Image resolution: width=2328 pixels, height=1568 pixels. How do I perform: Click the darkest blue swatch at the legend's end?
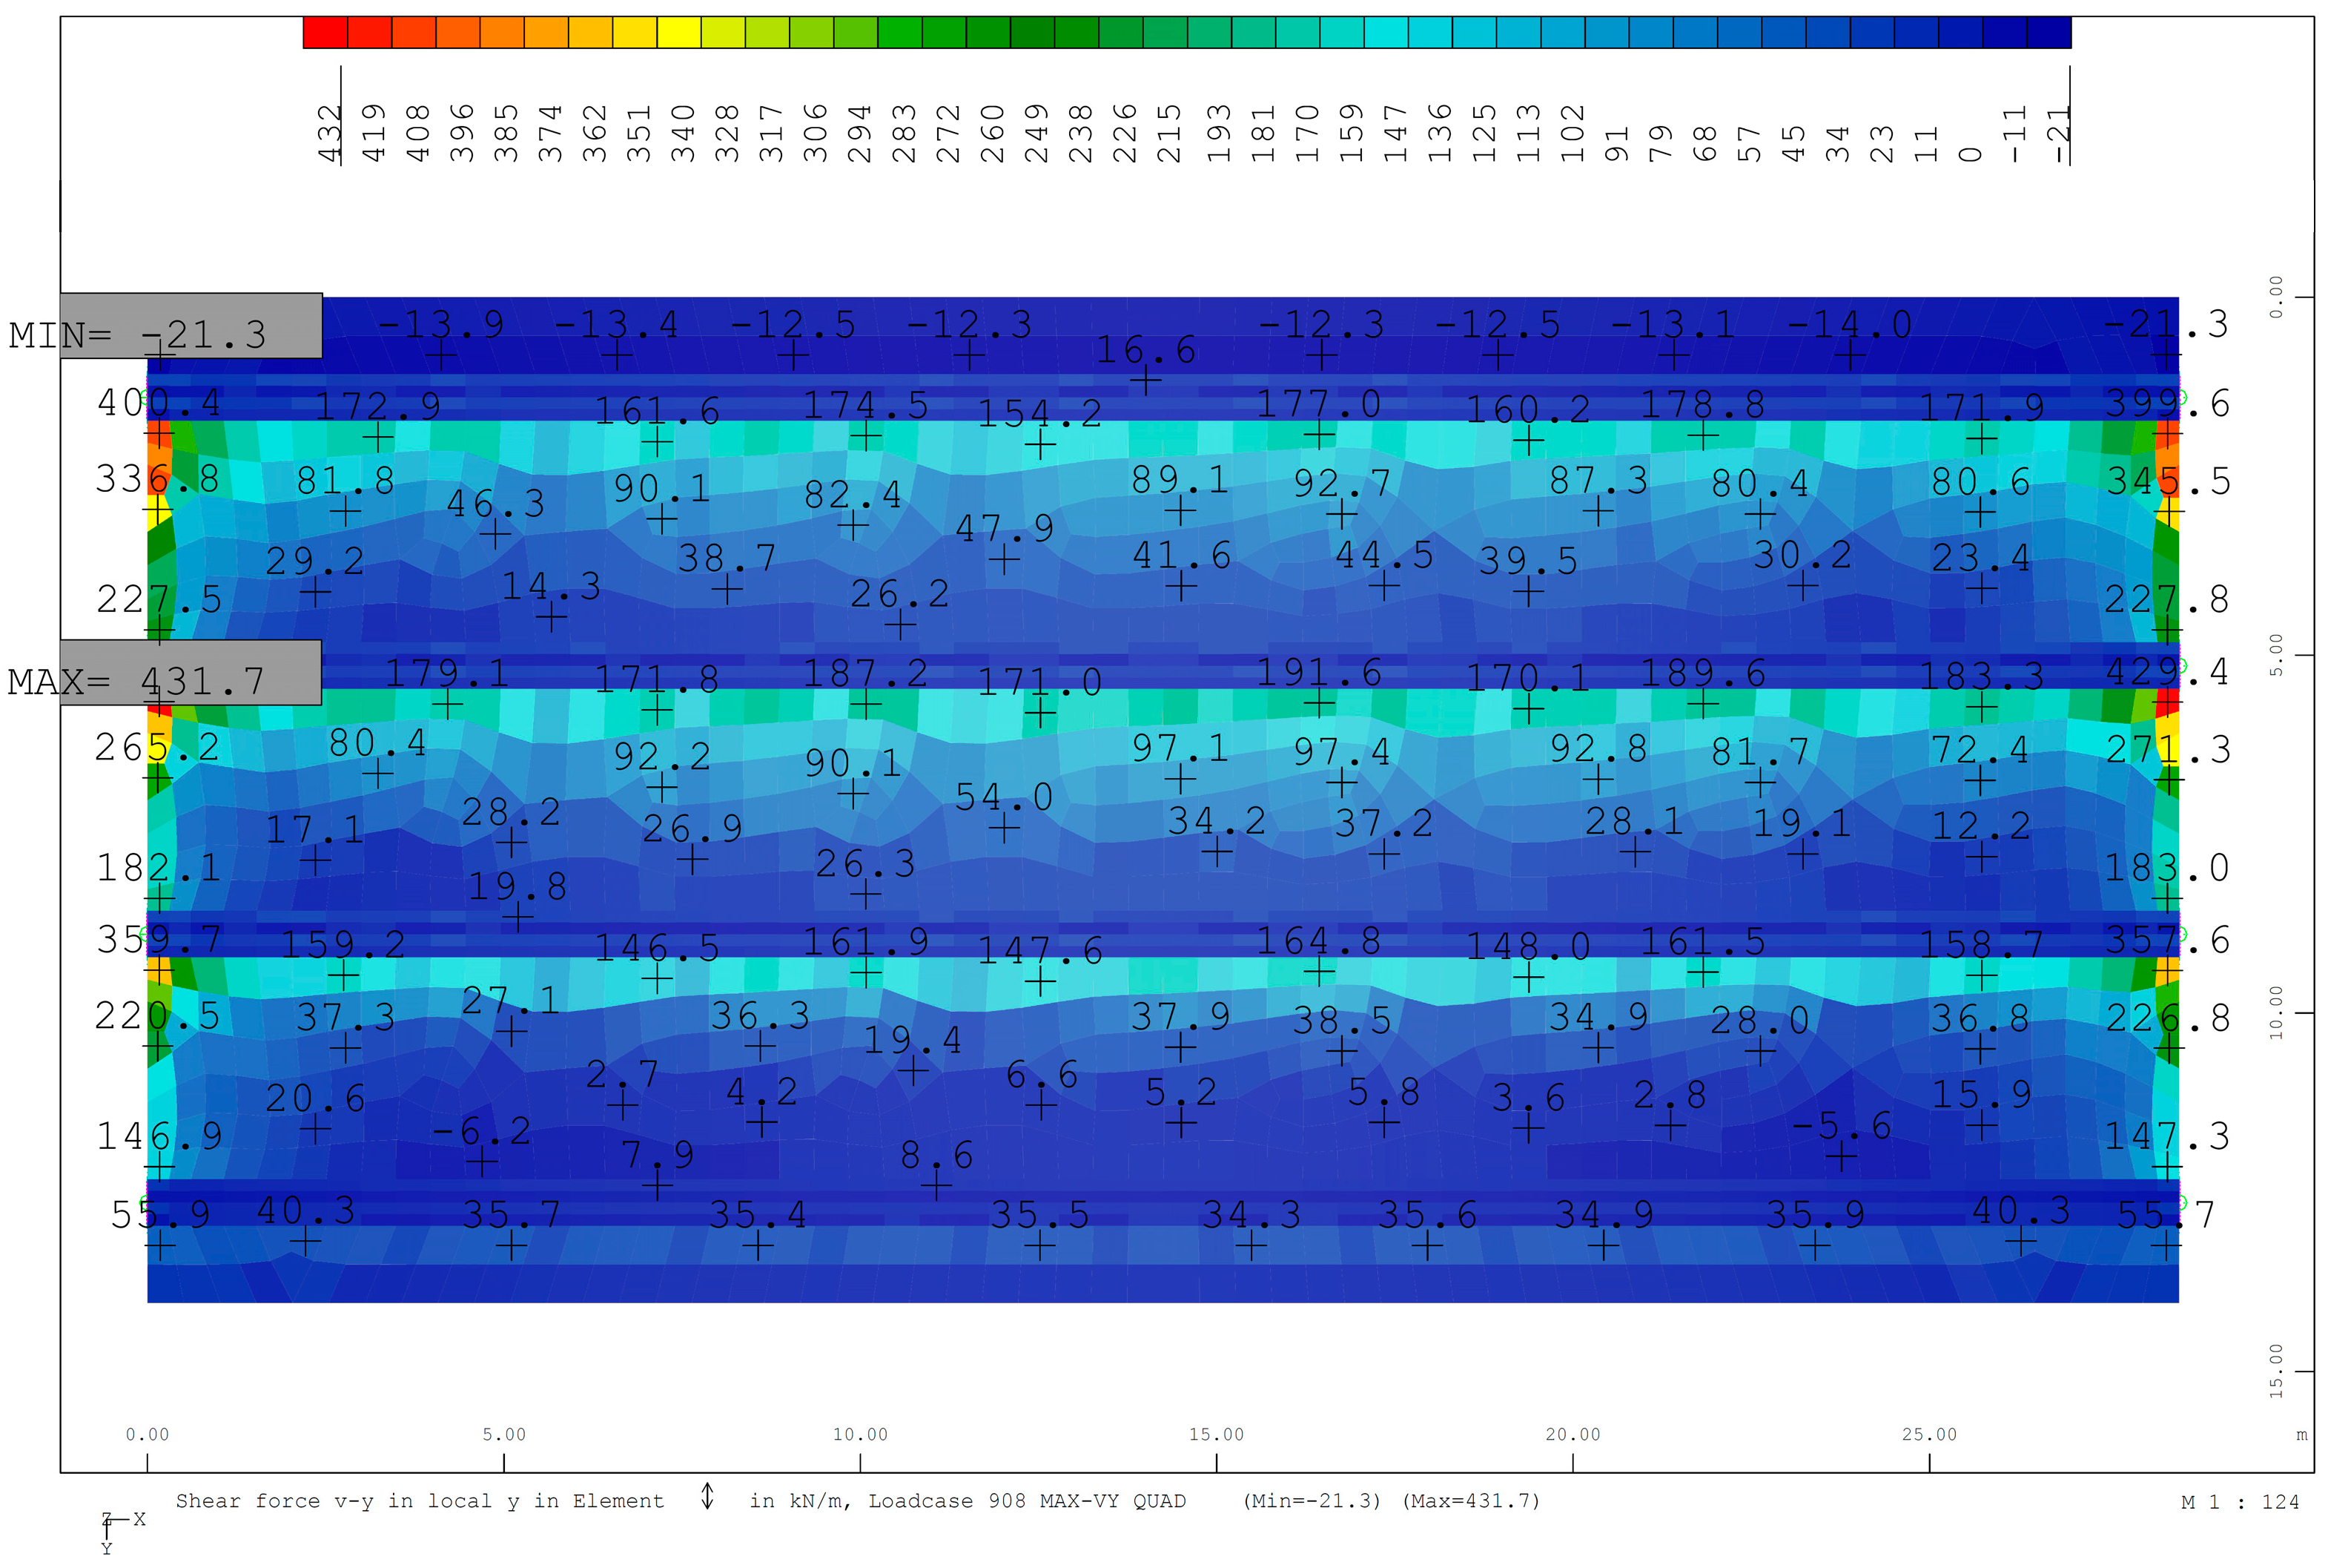pos(2048,32)
